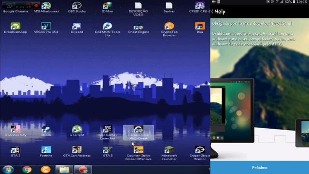
Task: Launch uTorrent from desktop
Action: coord(77,131)
